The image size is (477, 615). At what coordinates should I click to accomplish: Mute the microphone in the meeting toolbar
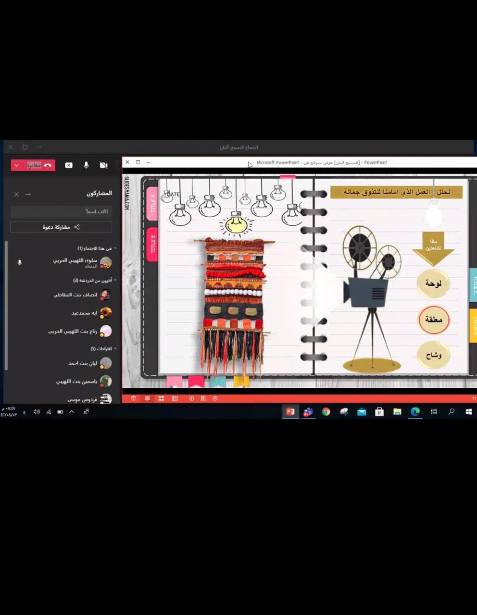click(86, 165)
